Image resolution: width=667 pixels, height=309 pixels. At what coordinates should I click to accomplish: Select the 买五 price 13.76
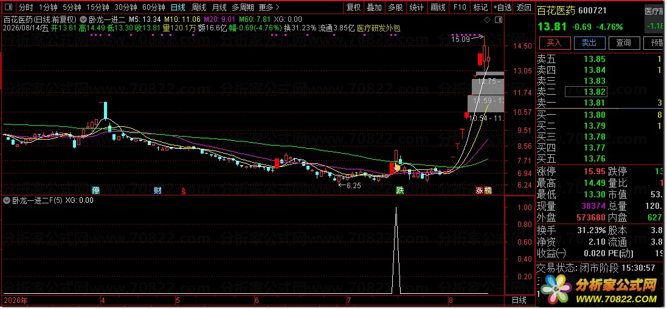(x=594, y=158)
